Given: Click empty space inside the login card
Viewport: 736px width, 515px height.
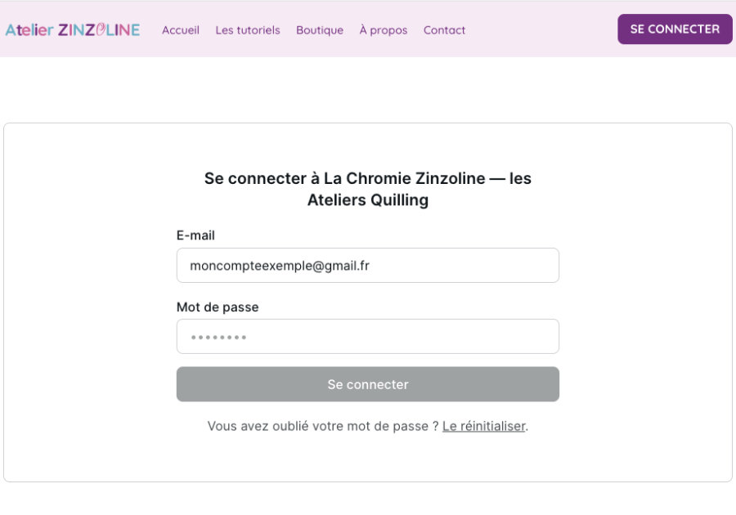Looking at the screenshot, I should pyautogui.click(x=90, y=327).
